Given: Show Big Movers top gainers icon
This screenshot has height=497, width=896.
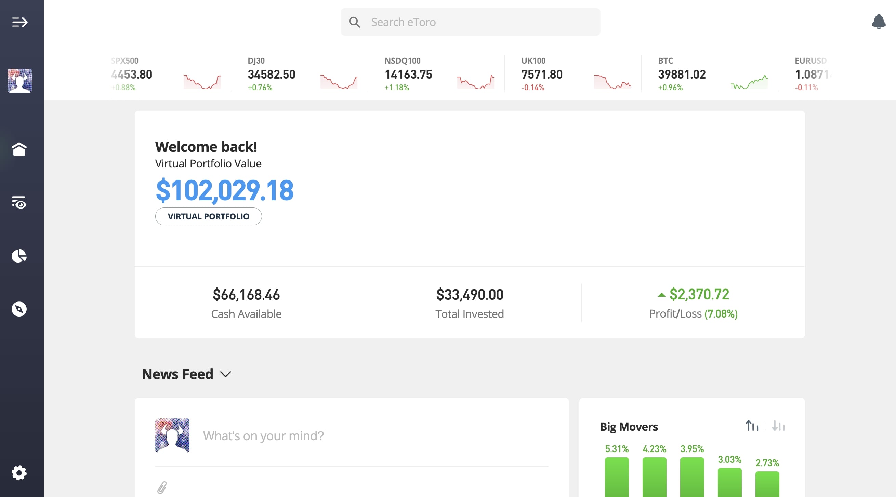Looking at the screenshot, I should pyautogui.click(x=752, y=426).
